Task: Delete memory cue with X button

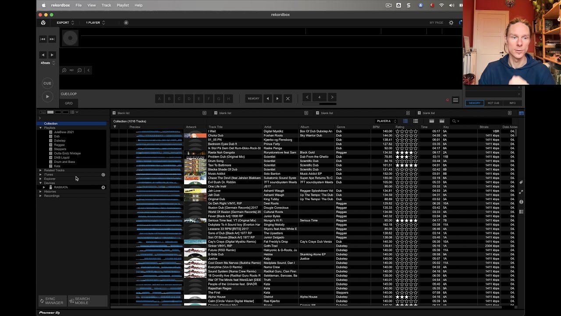Action: tap(288, 99)
